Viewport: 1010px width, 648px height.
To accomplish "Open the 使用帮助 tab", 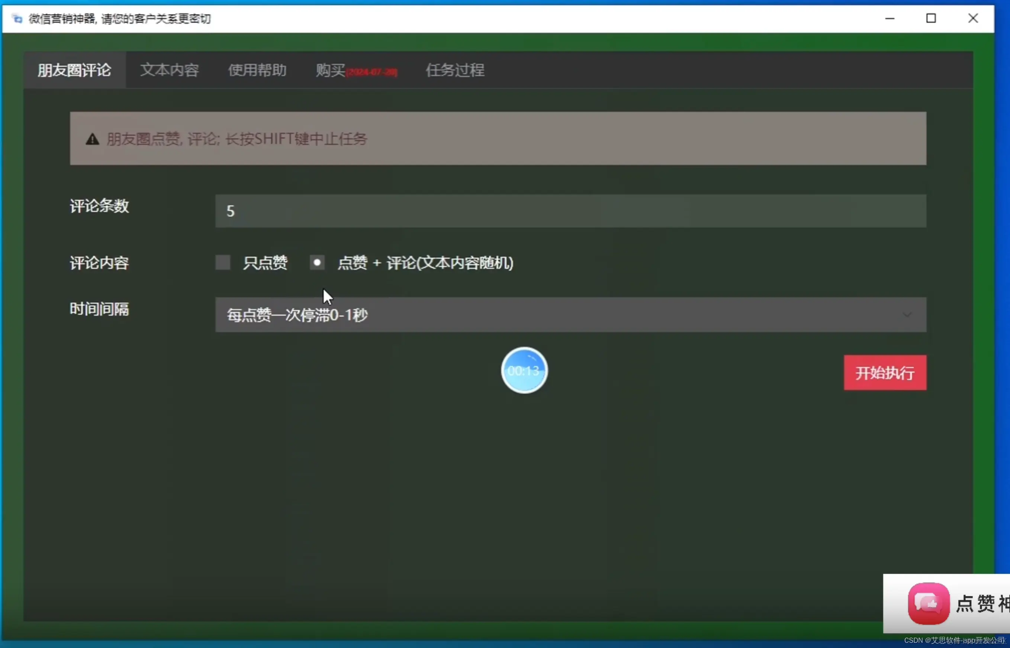I will click(x=258, y=70).
